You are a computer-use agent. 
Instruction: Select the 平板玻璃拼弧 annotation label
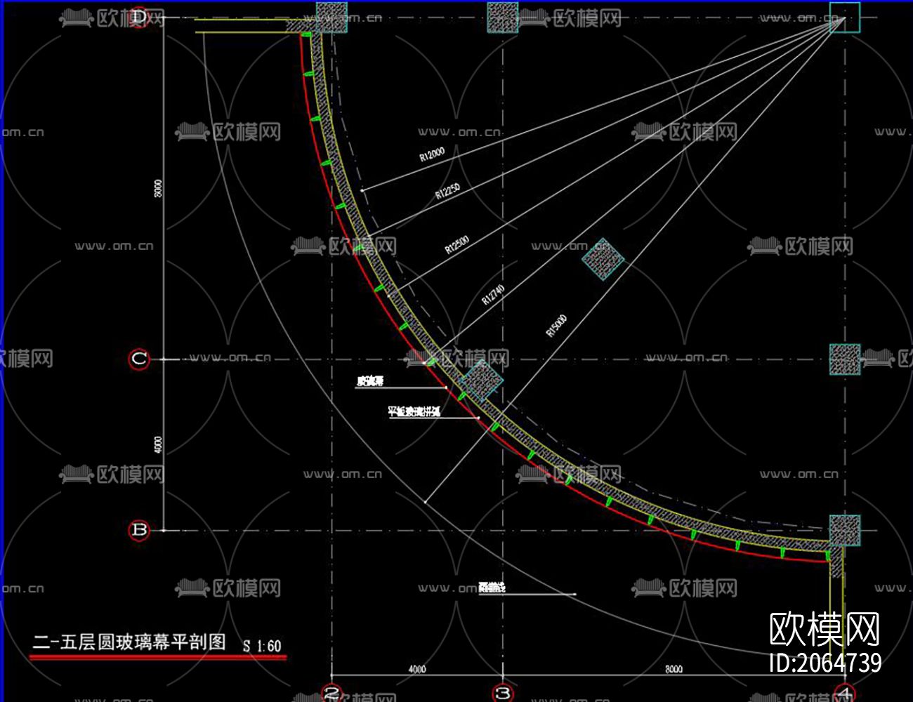coord(414,411)
